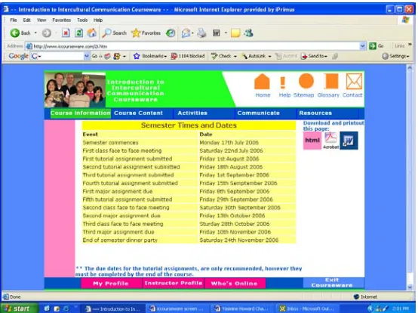Open the Favorites star panel
Image resolution: width=418 pixels, height=313 pixels.
146,33
